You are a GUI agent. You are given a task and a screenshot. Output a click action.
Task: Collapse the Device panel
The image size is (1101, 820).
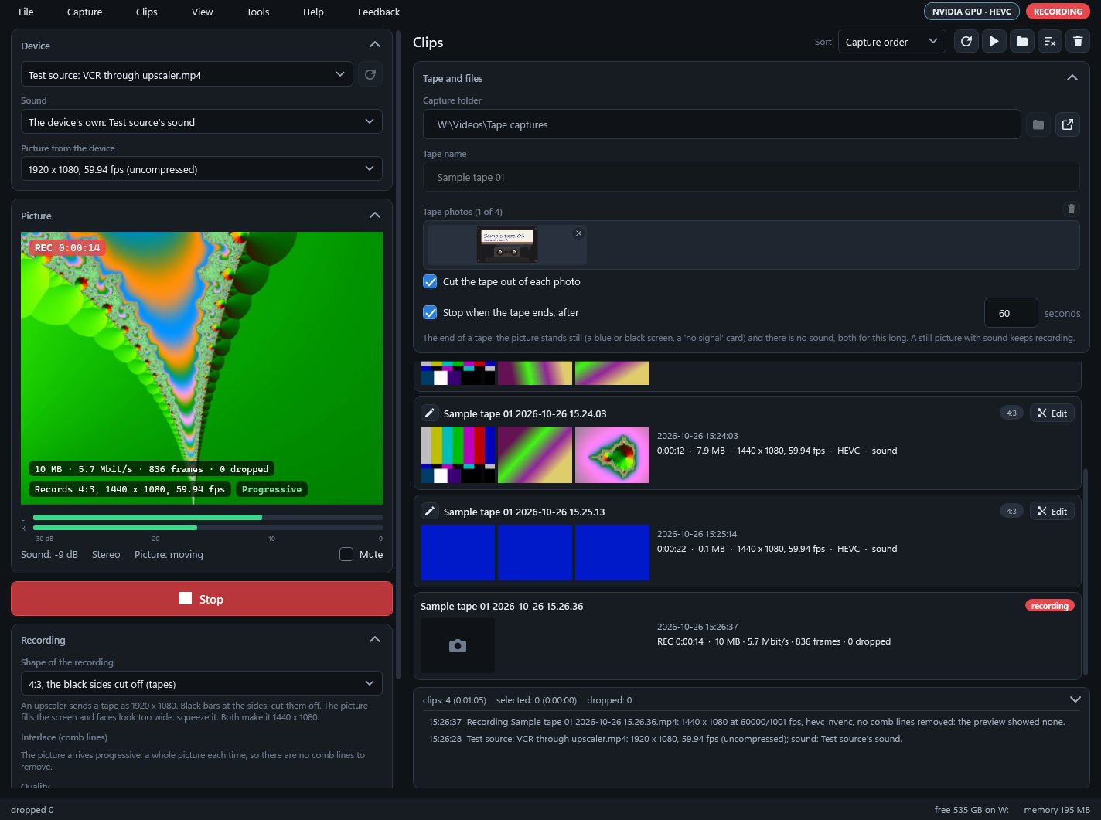click(375, 46)
